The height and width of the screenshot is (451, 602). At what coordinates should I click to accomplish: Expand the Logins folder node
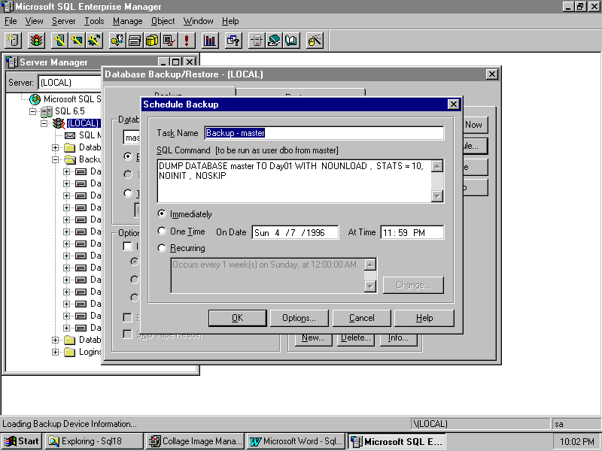tap(56, 352)
